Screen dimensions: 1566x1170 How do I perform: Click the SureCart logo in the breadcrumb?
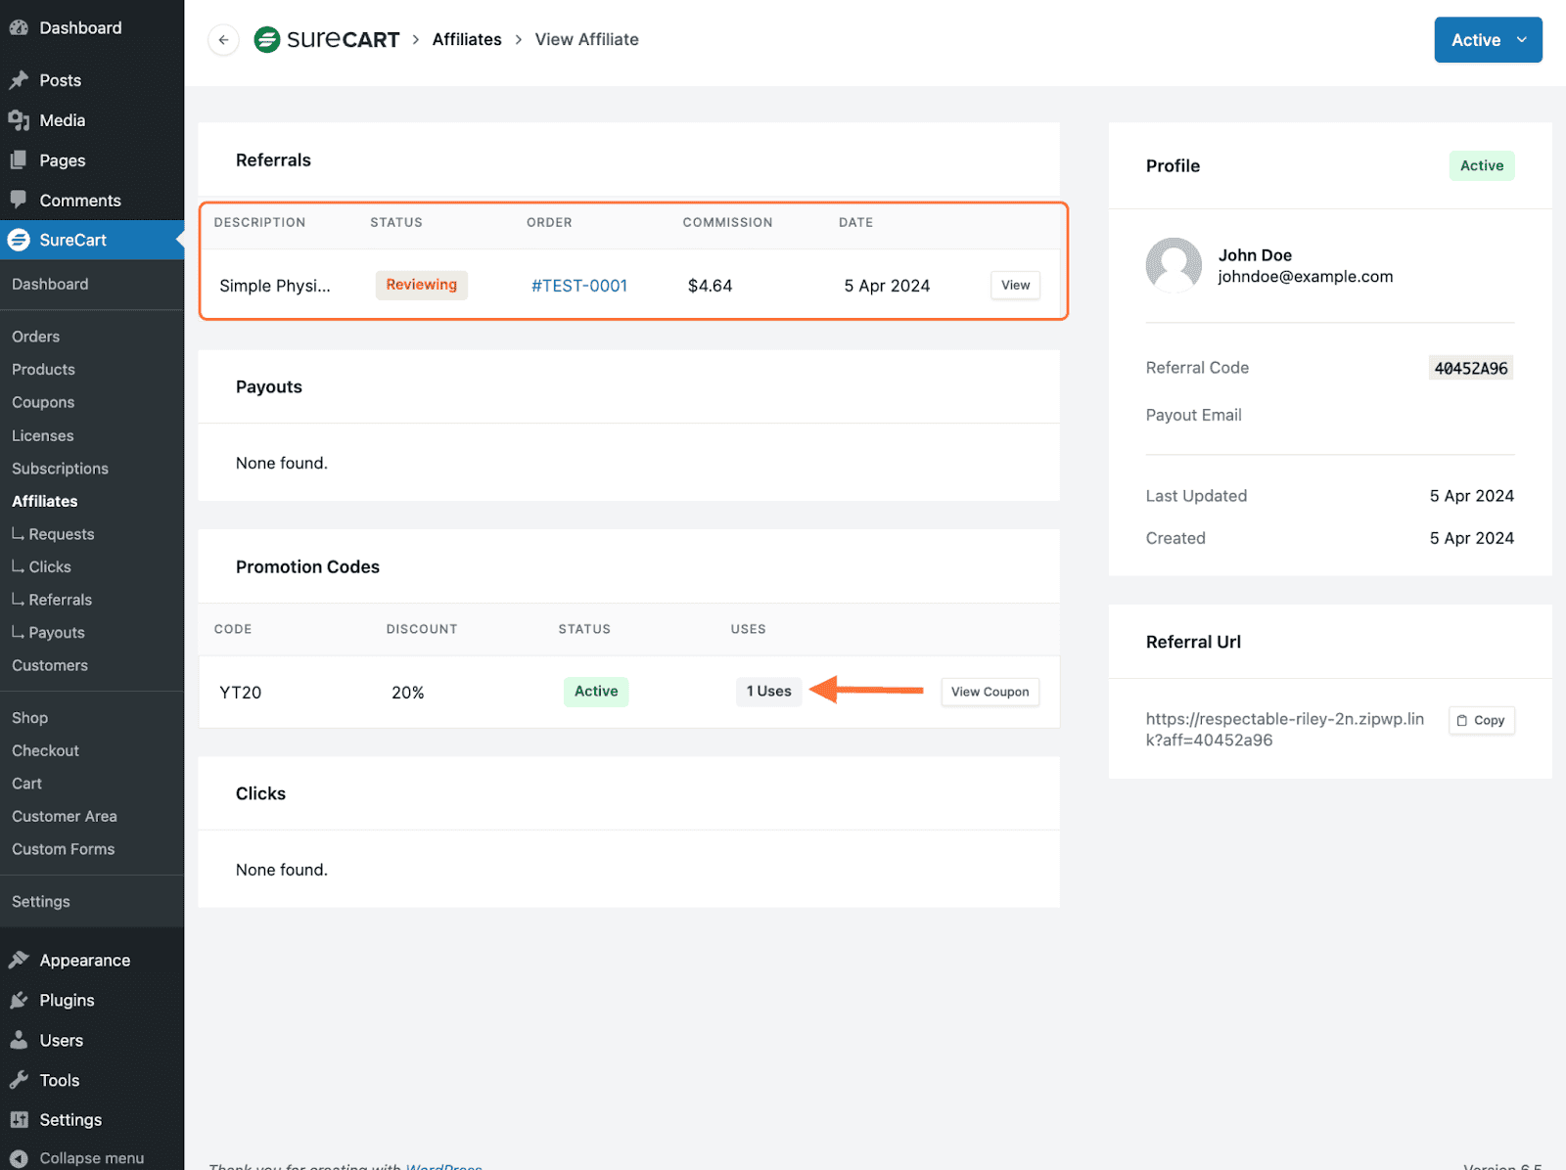[267, 39]
